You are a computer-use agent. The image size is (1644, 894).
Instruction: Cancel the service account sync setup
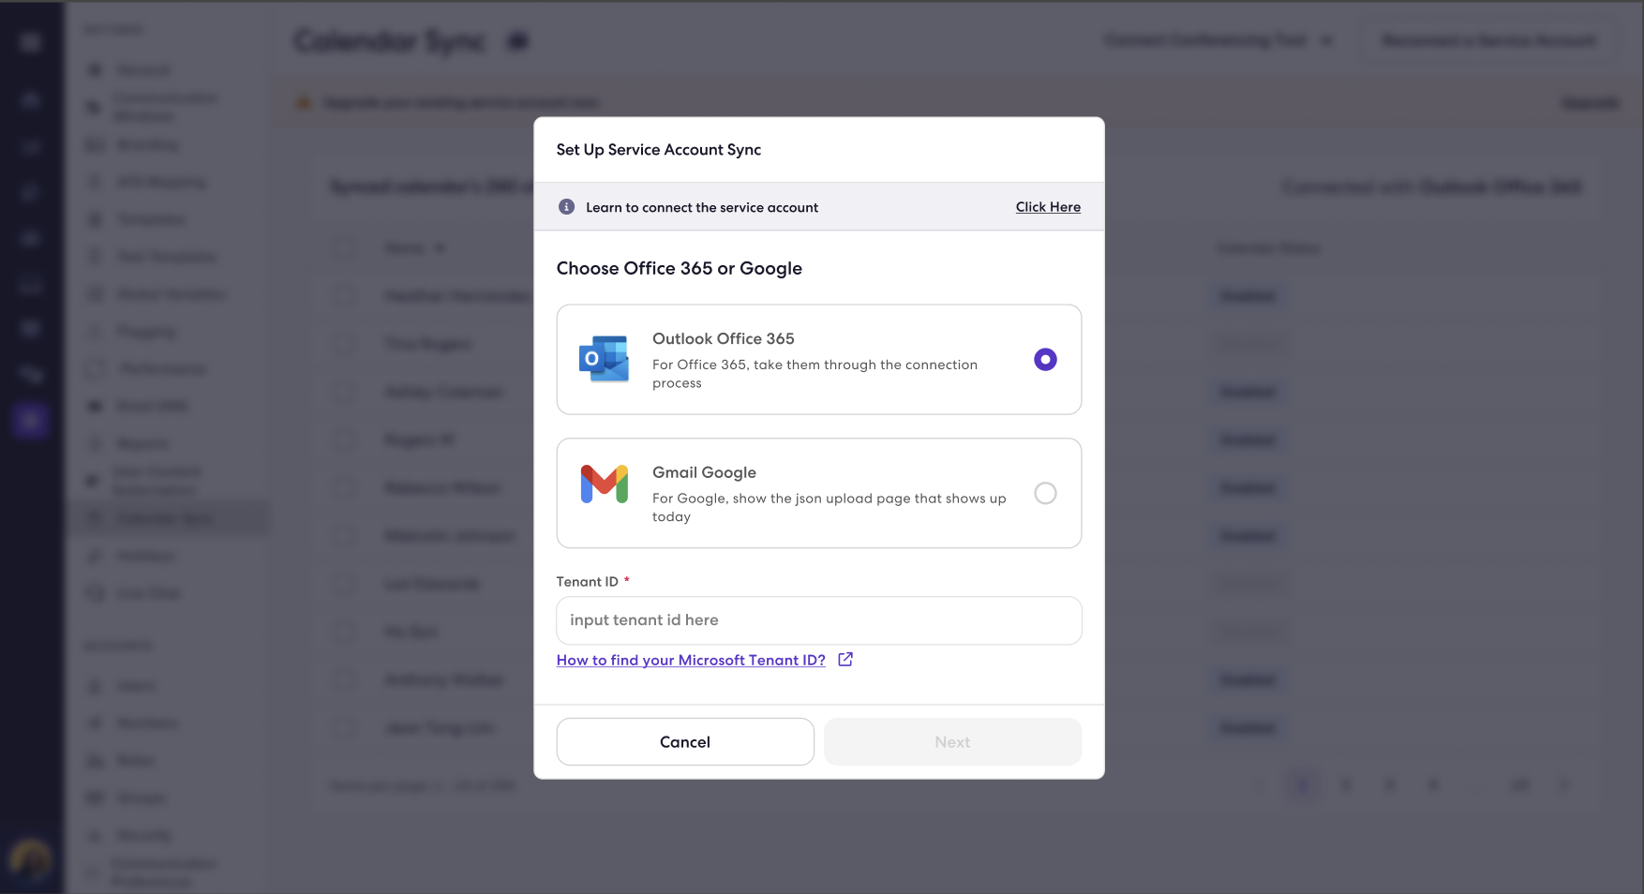click(685, 742)
